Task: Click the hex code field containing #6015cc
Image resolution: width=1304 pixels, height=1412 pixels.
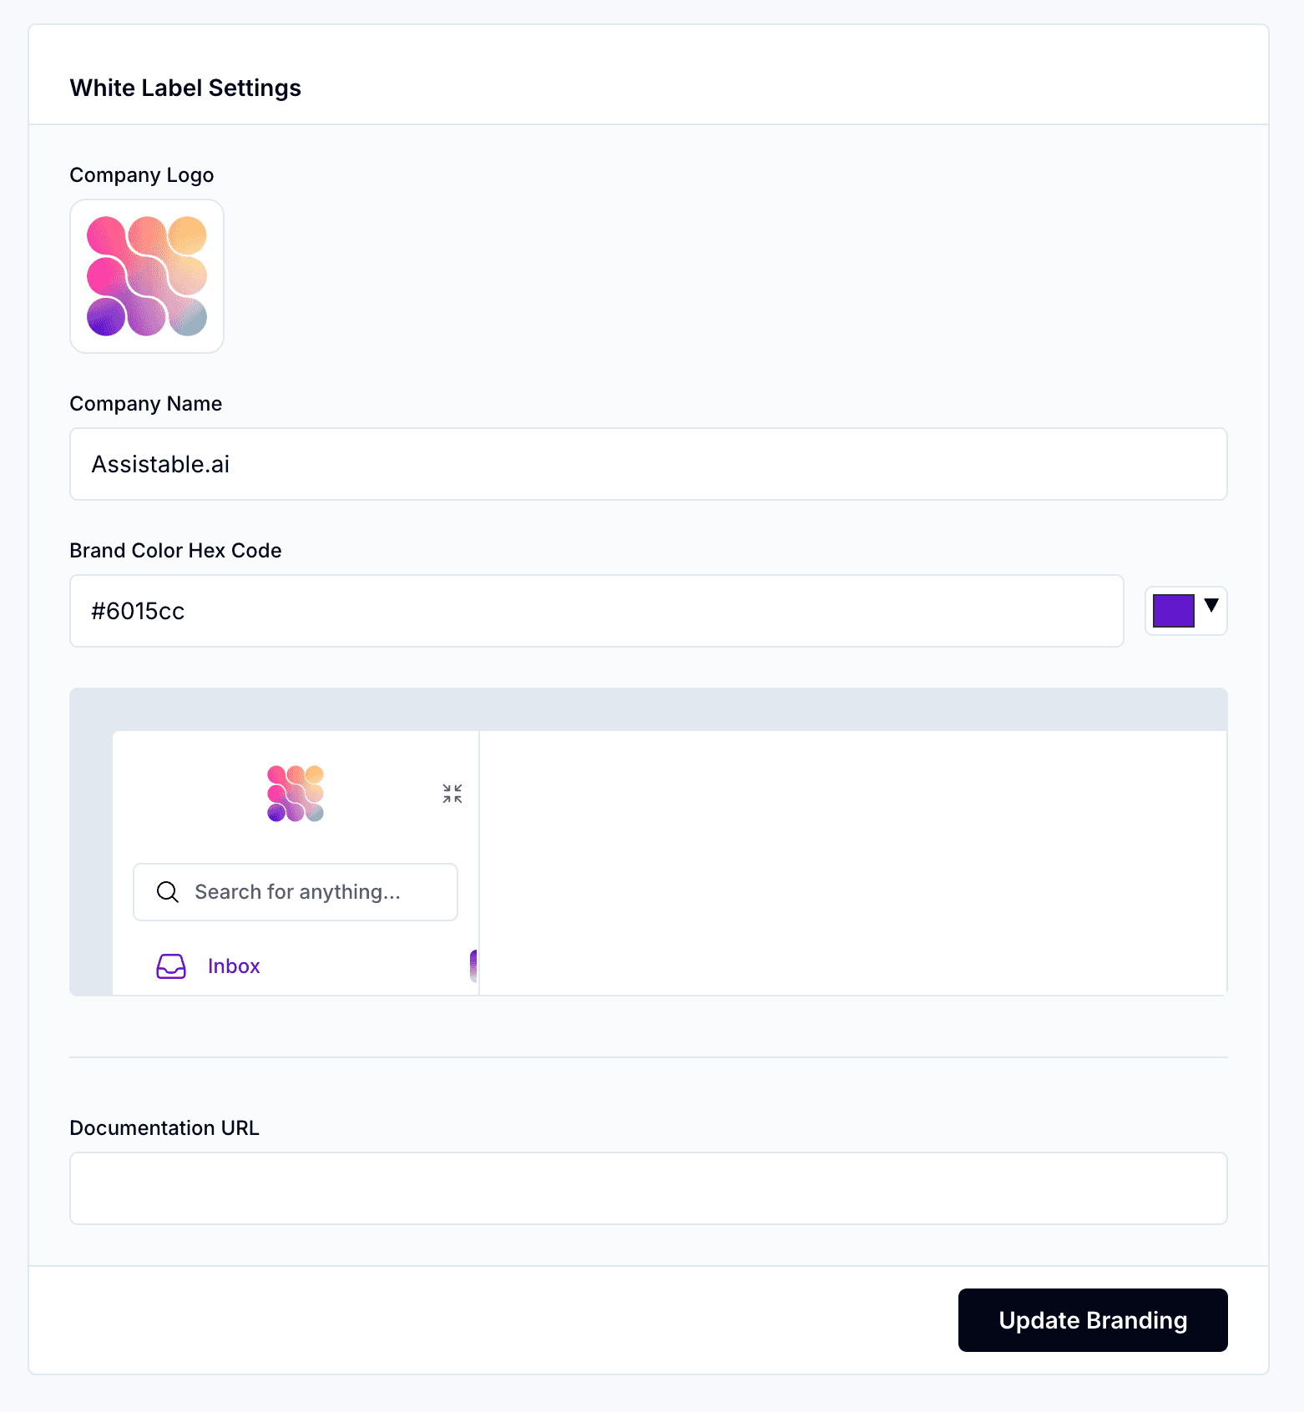Action: [596, 610]
